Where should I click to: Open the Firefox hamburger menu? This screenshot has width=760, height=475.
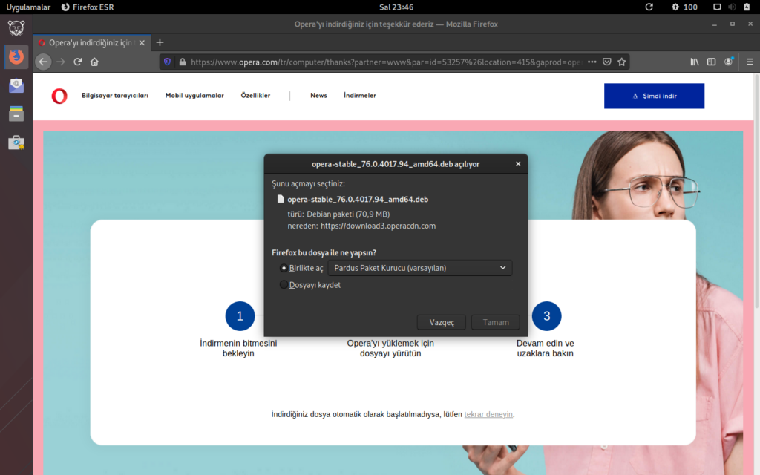[750, 62]
